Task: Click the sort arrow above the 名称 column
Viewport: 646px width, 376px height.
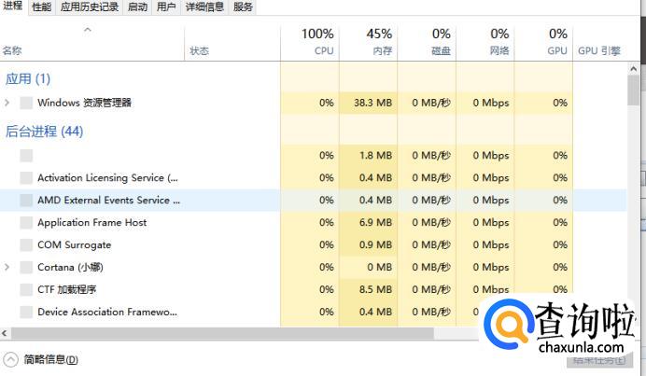Action: (x=88, y=30)
